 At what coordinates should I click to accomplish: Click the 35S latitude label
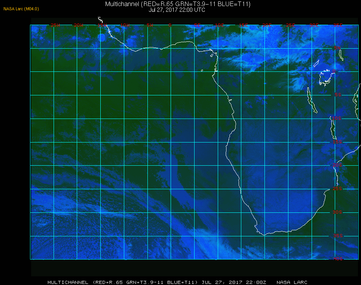(338, 236)
